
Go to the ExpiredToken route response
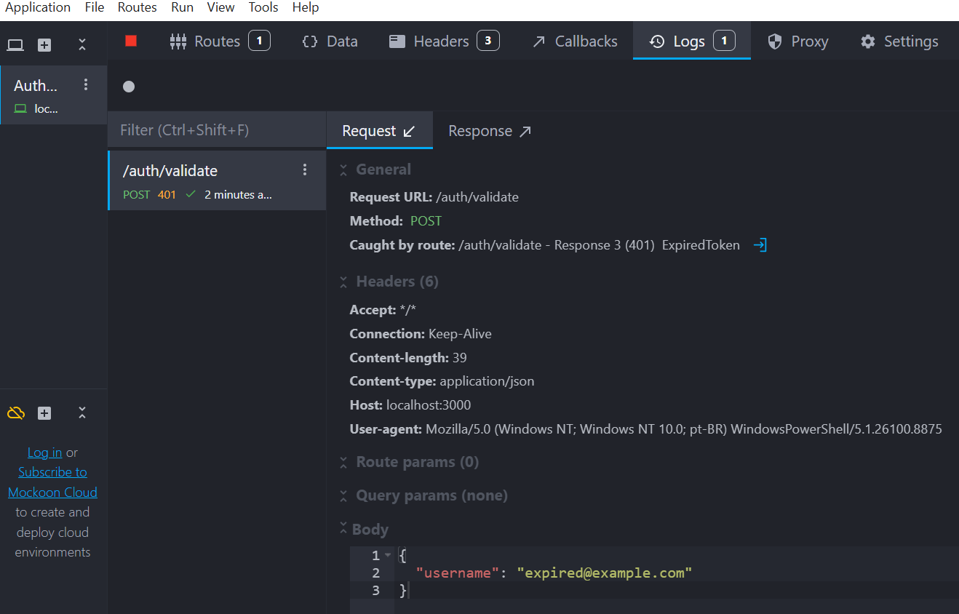tap(760, 245)
